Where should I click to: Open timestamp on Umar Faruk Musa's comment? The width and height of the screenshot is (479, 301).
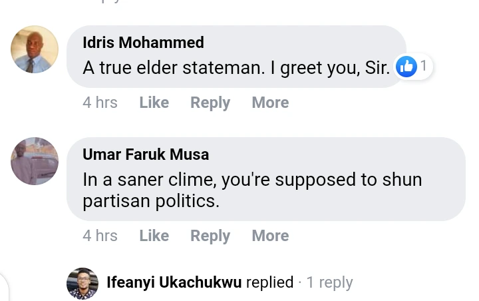(100, 236)
